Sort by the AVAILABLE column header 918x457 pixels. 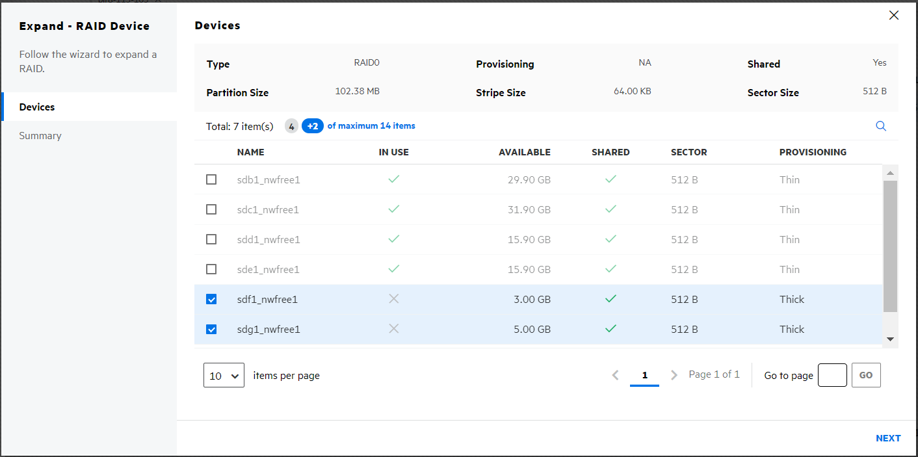pos(524,152)
